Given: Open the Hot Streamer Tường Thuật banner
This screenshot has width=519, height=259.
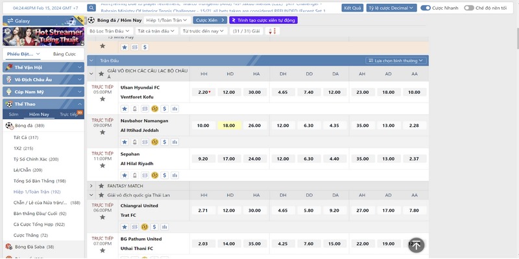Looking at the screenshot, I should pyautogui.click(x=43, y=36).
